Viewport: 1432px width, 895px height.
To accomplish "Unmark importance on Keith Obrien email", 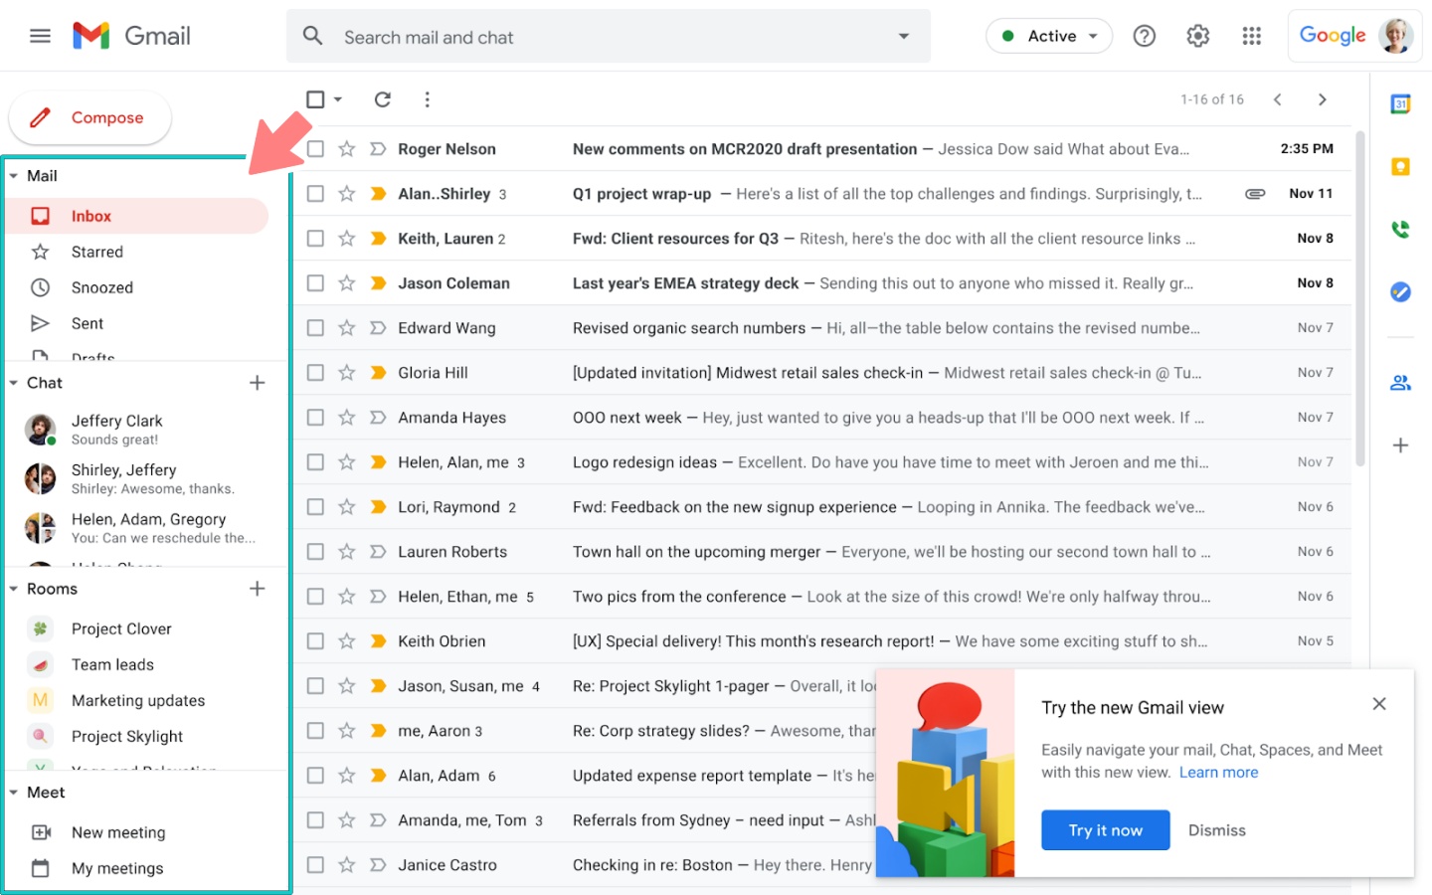I will (x=378, y=641).
